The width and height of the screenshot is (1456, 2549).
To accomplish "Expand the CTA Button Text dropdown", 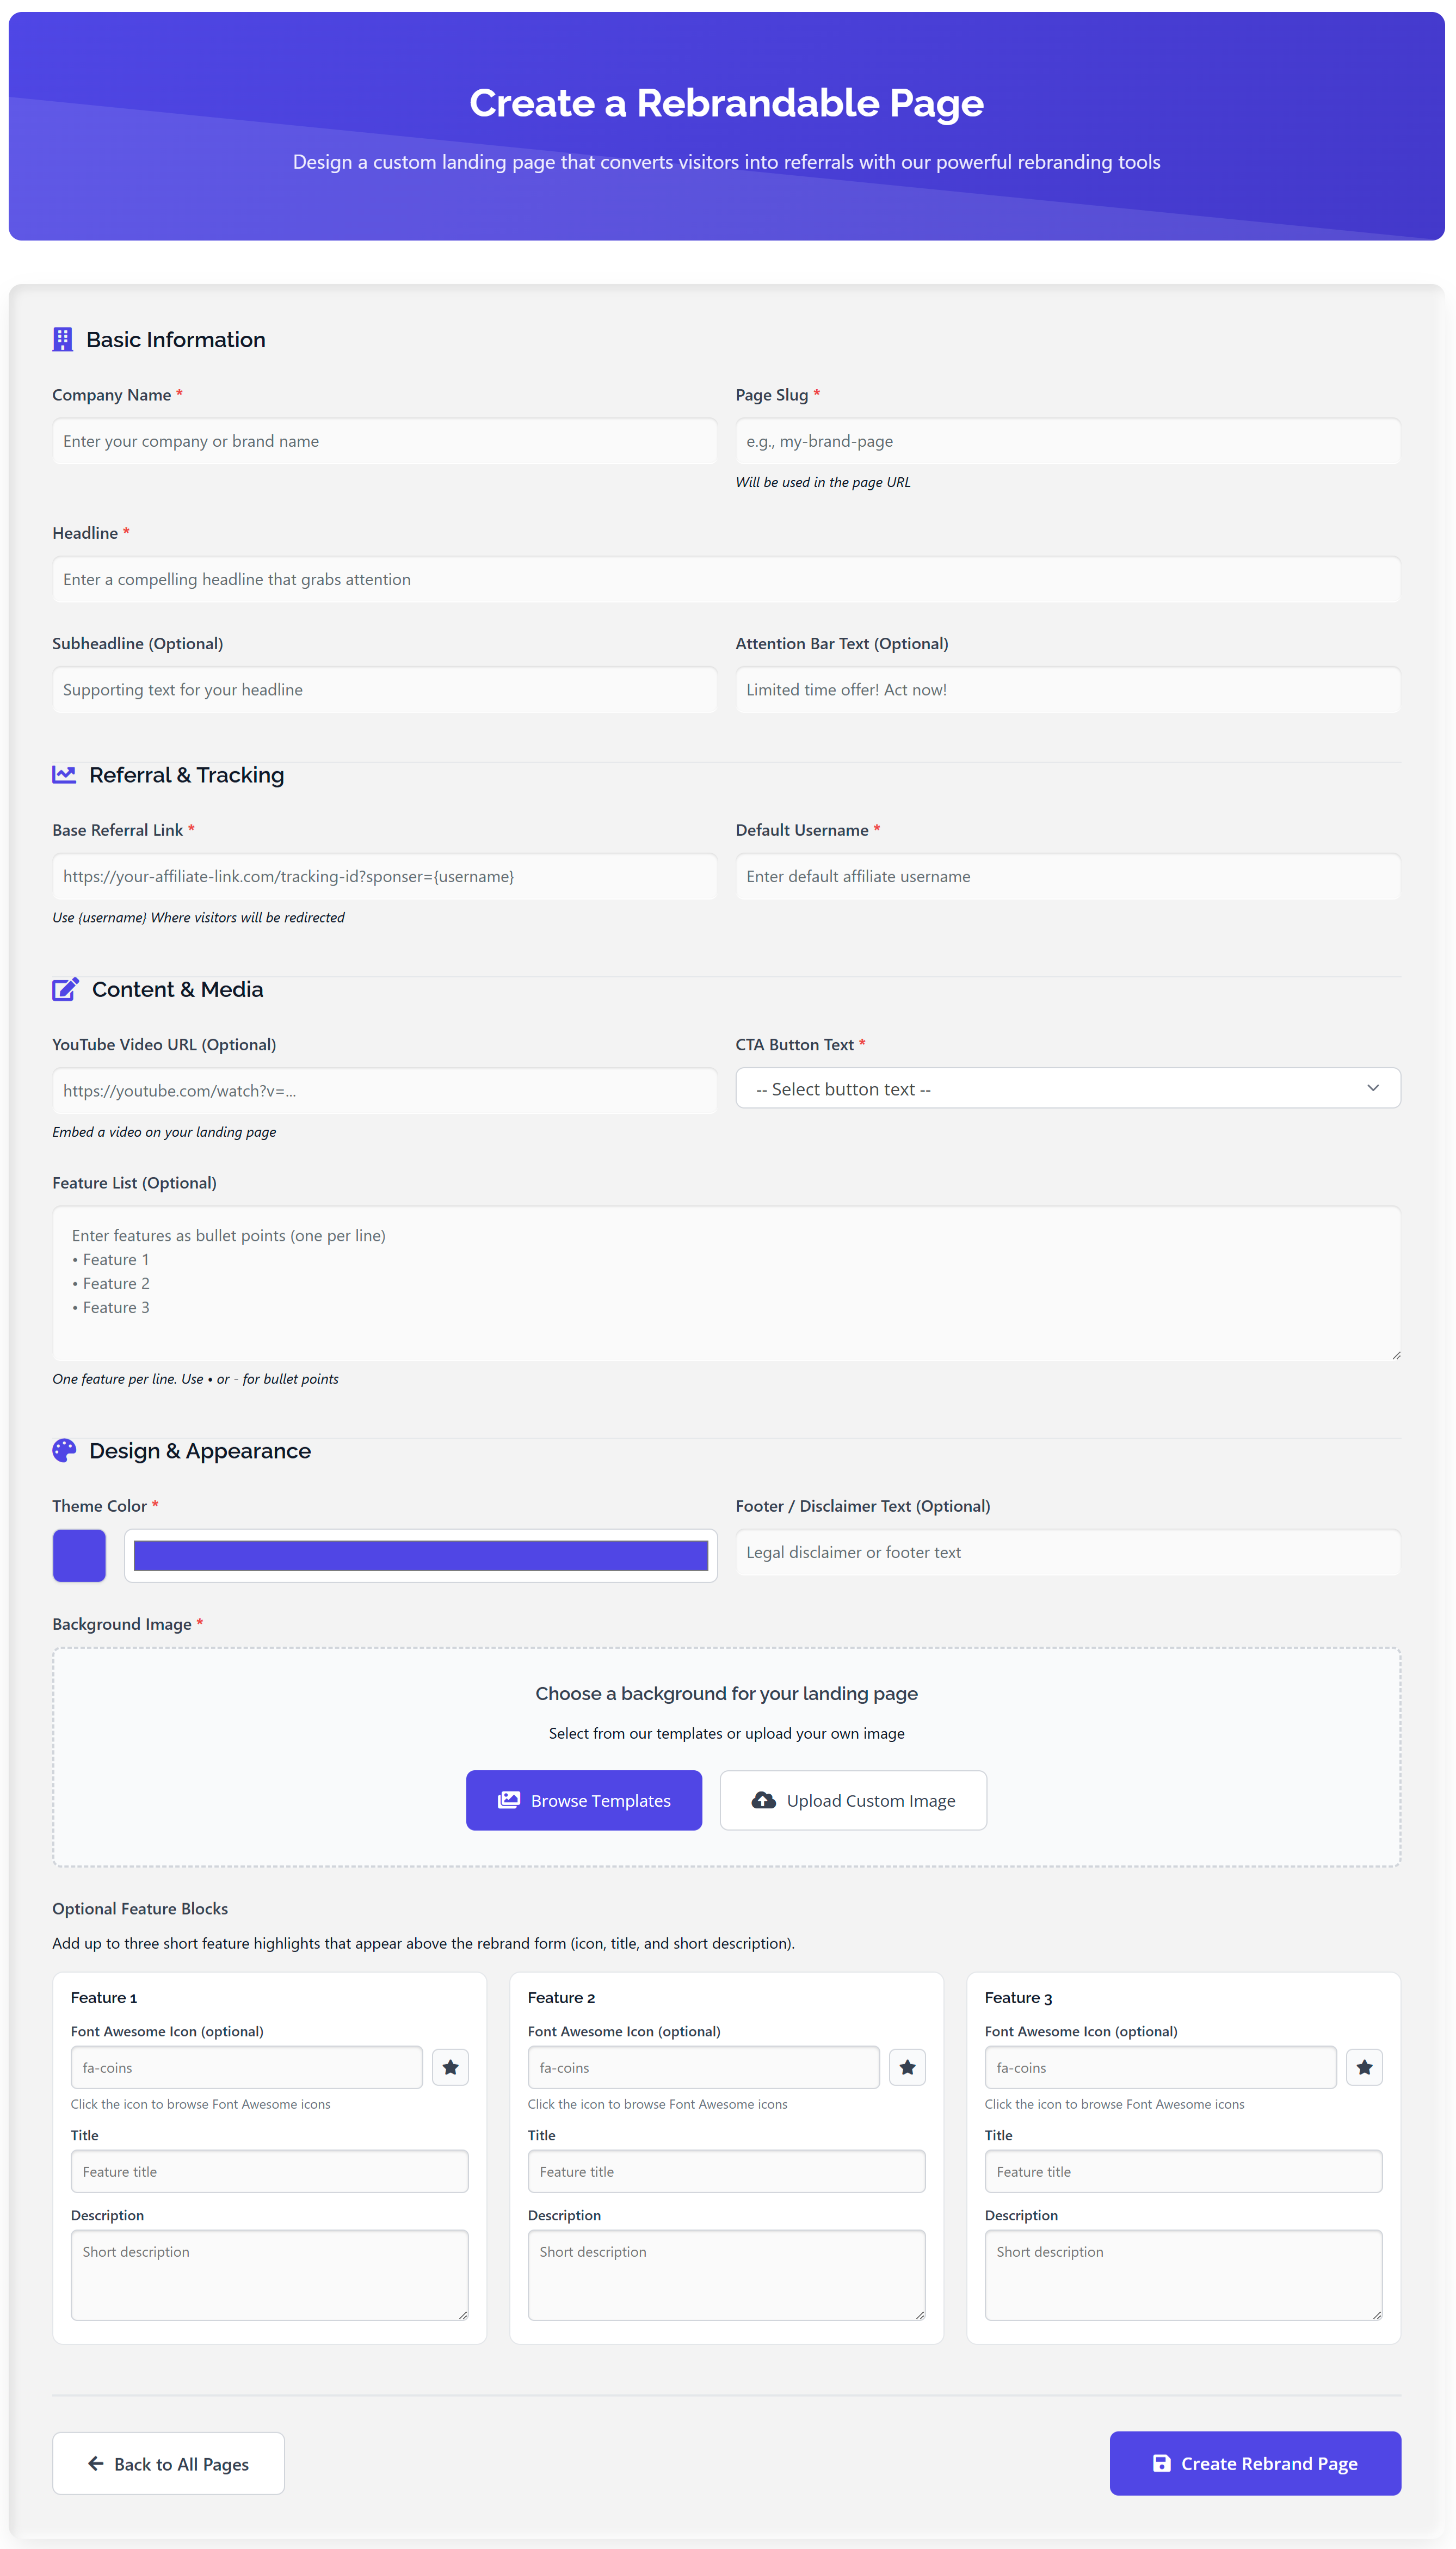I will coord(1067,1088).
